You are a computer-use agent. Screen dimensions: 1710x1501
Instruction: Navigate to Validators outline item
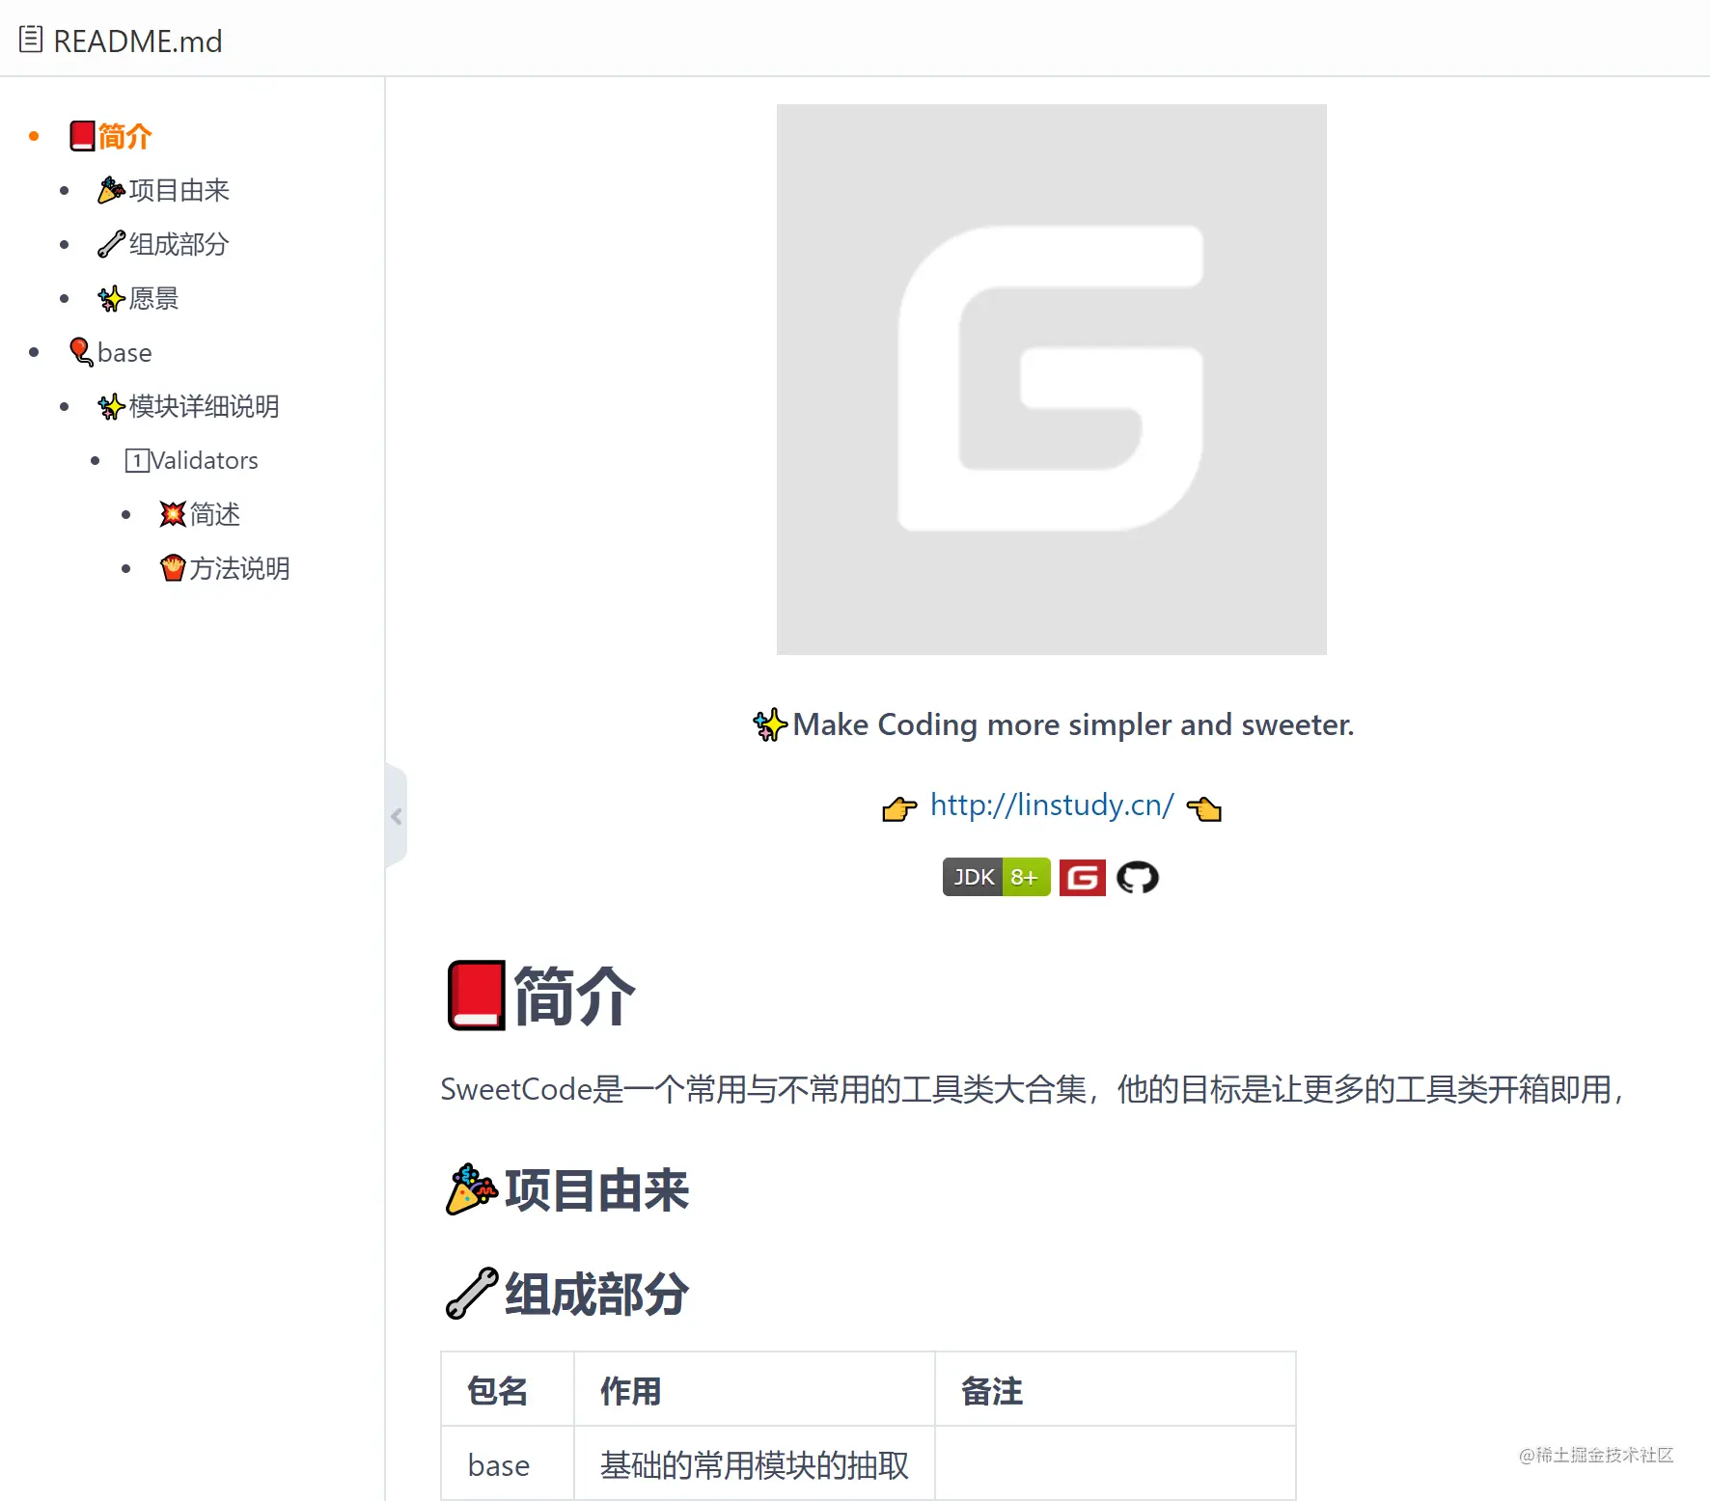coord(191,460)
